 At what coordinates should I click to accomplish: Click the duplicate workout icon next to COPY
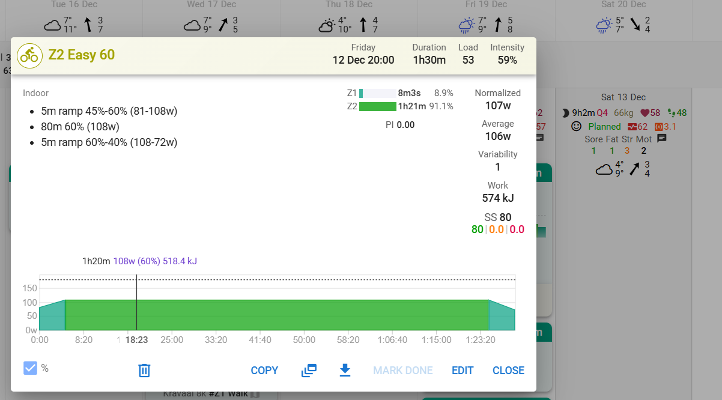coord(309,371)
